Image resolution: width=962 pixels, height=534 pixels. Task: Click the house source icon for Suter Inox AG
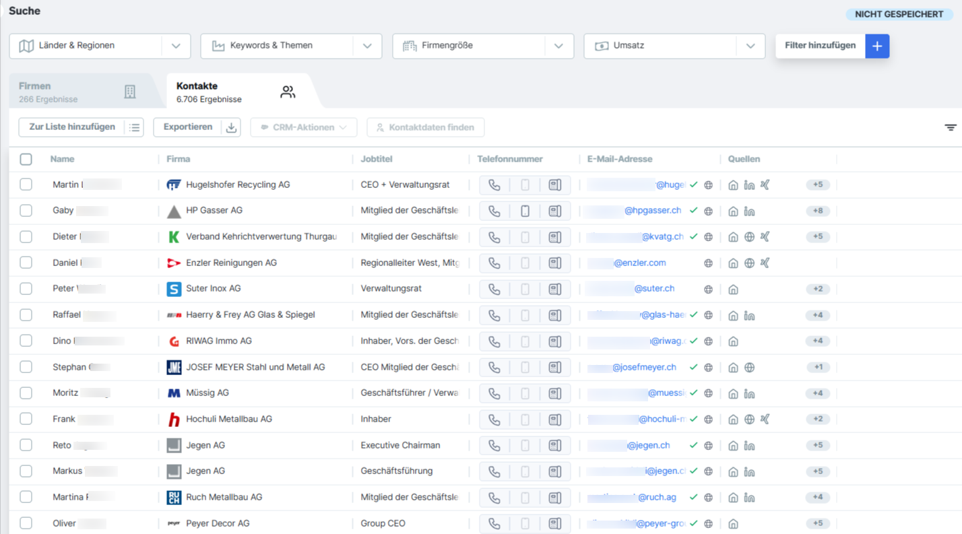point(734,290)
